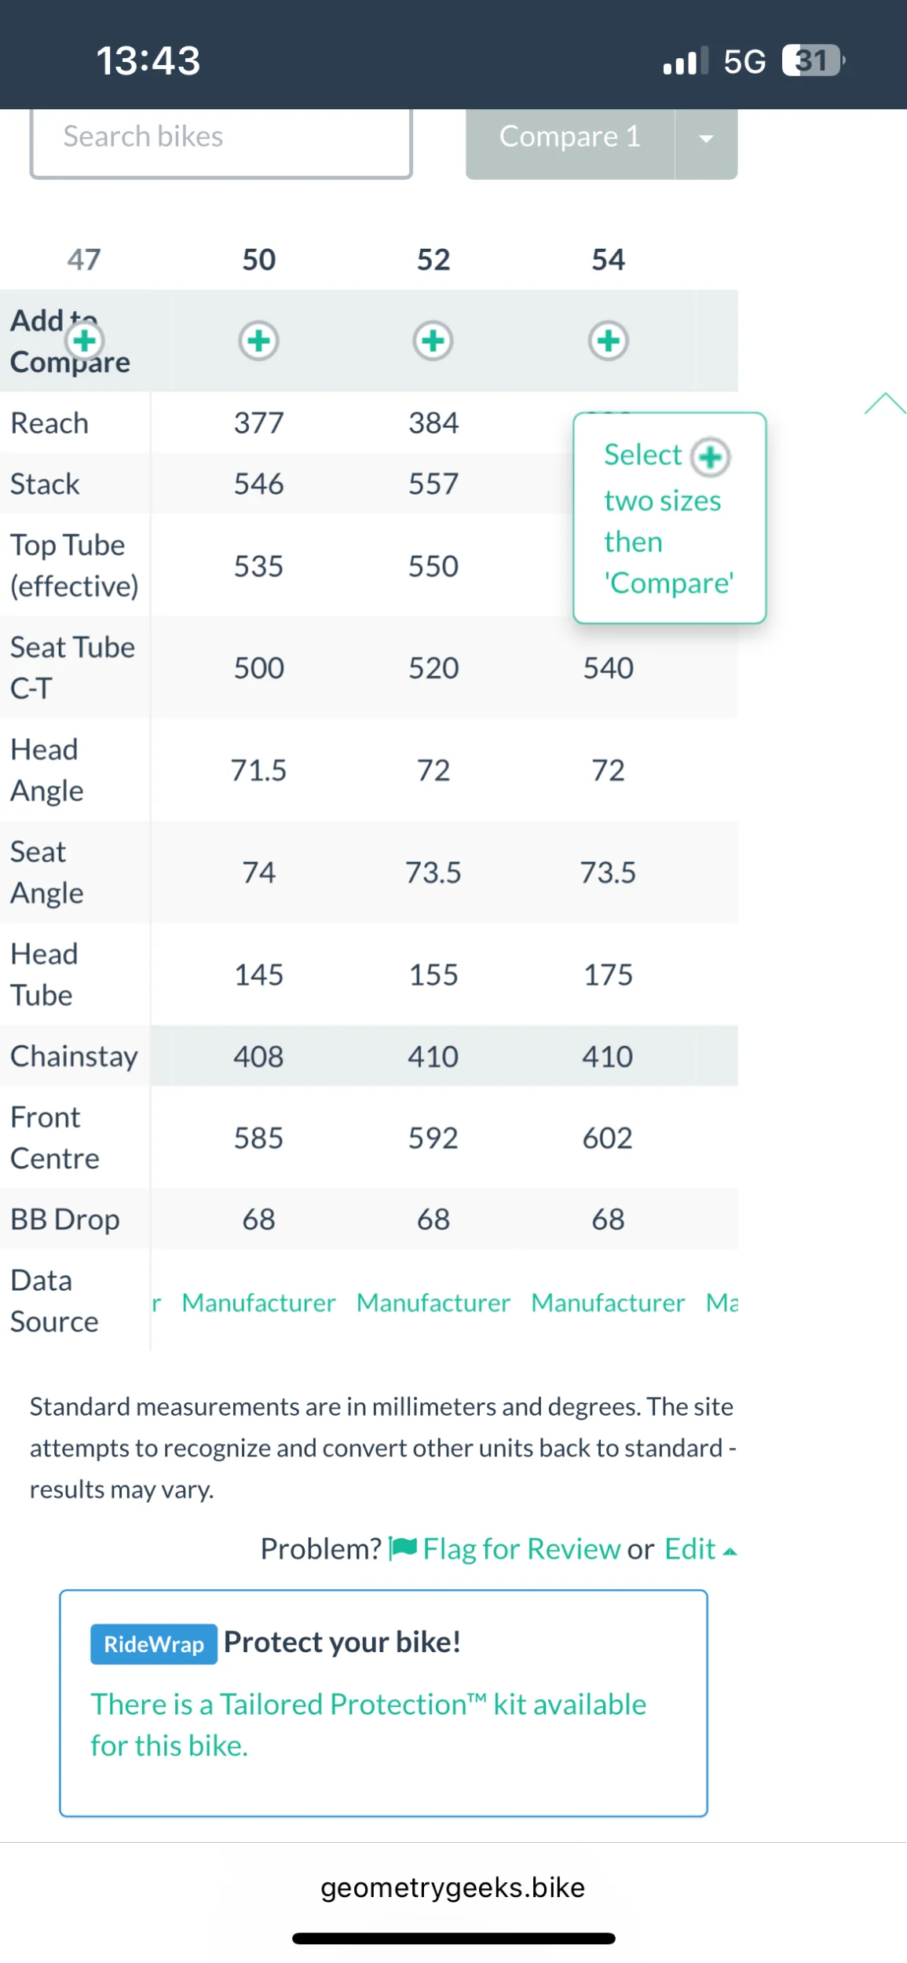Add size 54 to compare
Viewport: 907px width, 1963px height.
click(x=608, y=341)
